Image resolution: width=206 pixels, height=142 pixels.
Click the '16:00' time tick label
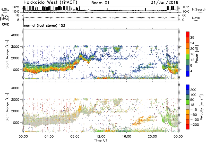click(x=126, y=137)
